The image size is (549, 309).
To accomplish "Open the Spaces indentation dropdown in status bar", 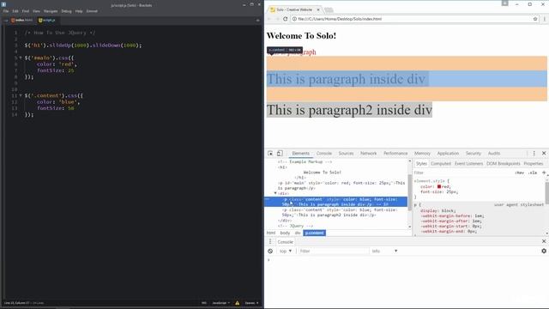I will (x=251, y=303).
